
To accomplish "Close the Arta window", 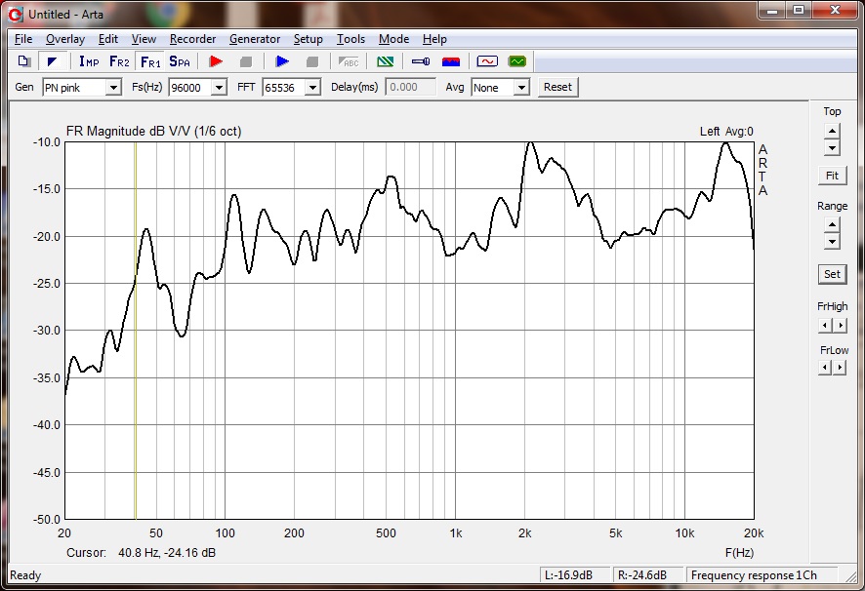I will click(x=835, y=11).
